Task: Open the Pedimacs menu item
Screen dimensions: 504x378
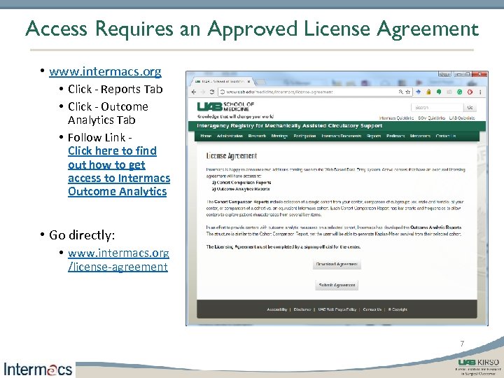Action: coord(395,136)
